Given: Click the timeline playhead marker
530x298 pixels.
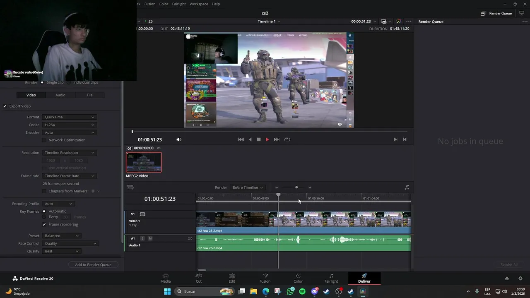Looking at the screenshot, I should click(278, 195).
